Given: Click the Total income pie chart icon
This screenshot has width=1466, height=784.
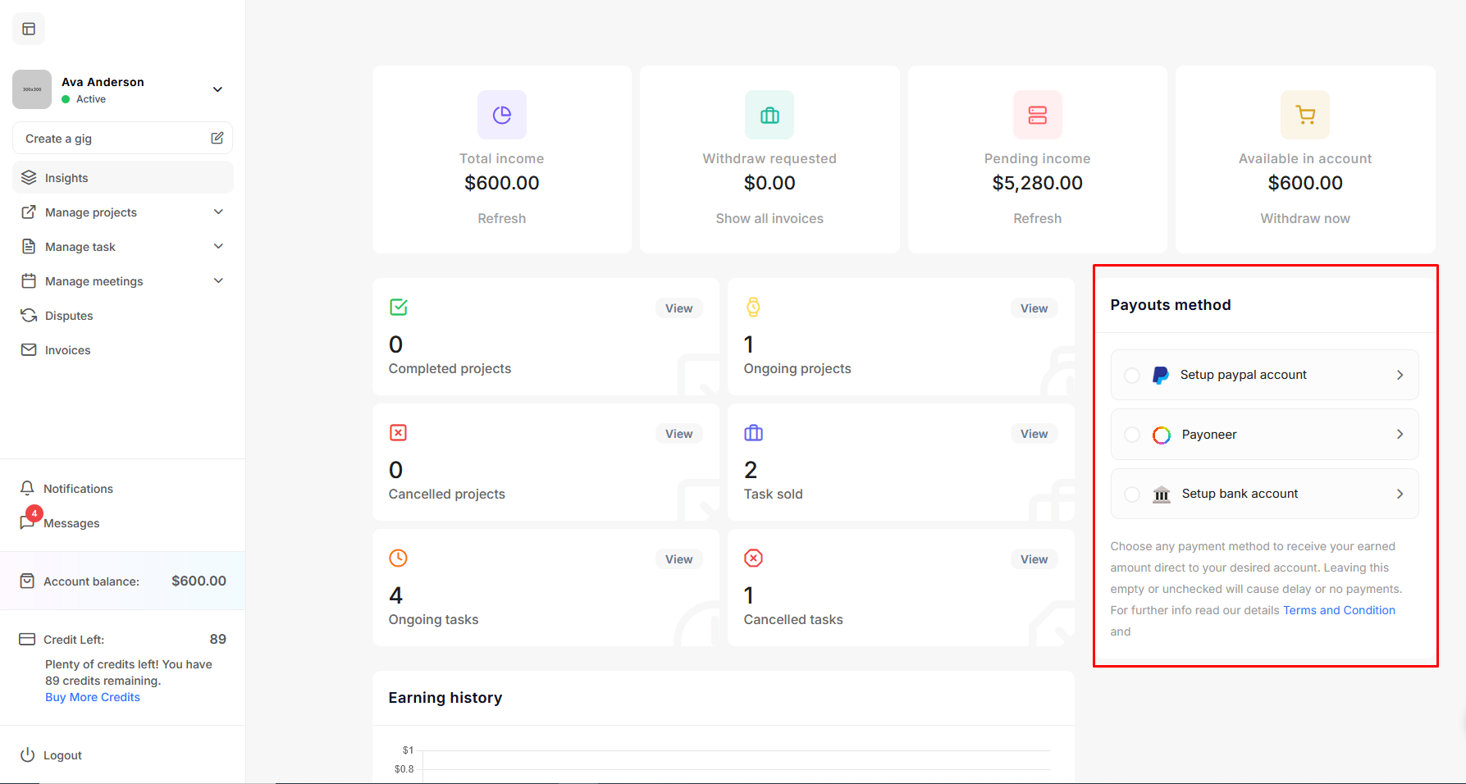Looking at the screenshot, I should 501,115.
